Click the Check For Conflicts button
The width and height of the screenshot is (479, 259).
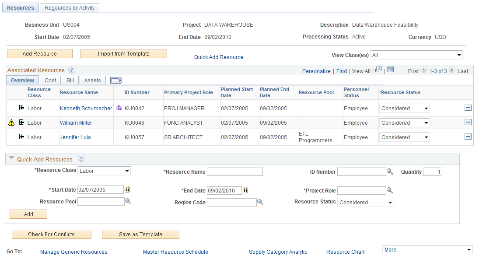52,234
